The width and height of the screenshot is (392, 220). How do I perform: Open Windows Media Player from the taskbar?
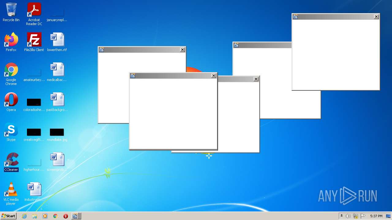pyautogui.click(x=45, y=216)
